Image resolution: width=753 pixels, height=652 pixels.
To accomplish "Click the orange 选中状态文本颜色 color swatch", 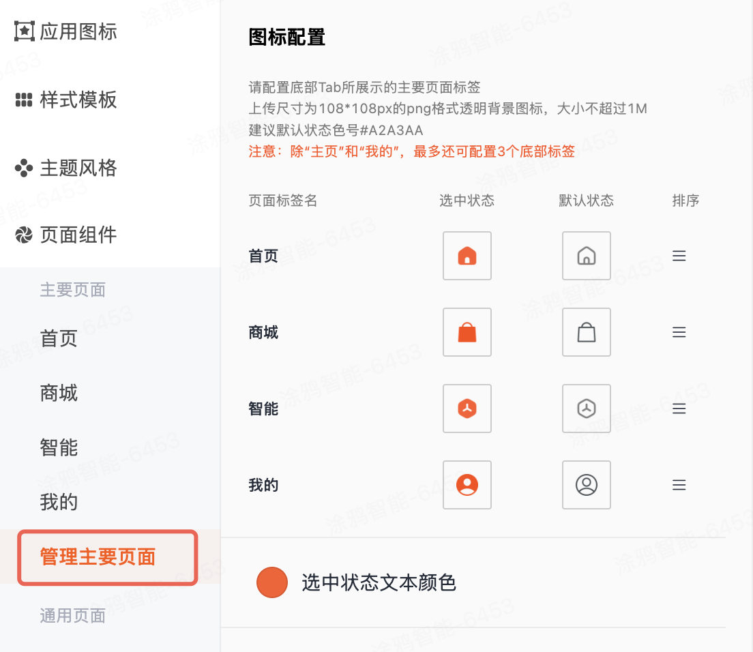I will (272, 582).
